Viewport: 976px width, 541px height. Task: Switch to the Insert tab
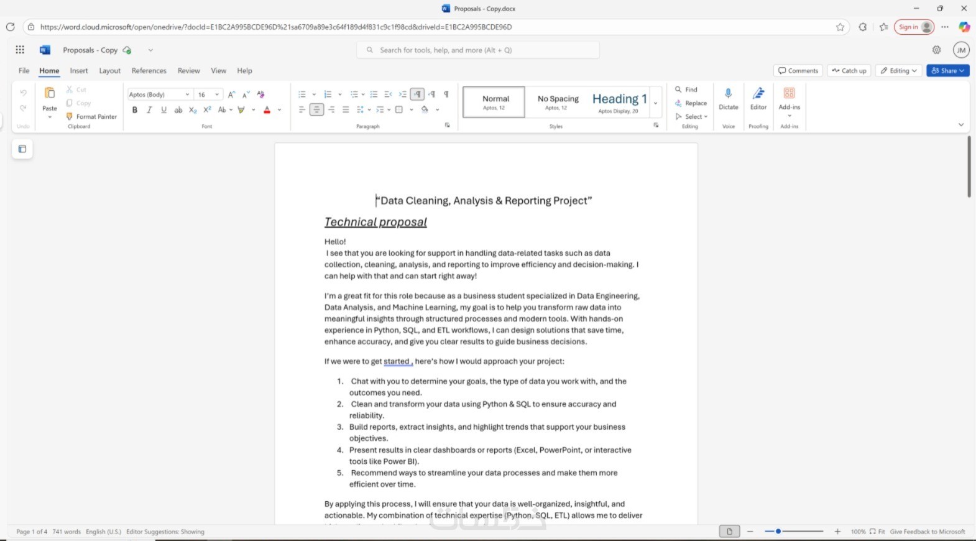(79, 71)
